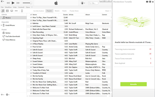Viewport: 155px width, 97px height.
Task: Click the add playlist plus button
Action: [x=2, y=95]
